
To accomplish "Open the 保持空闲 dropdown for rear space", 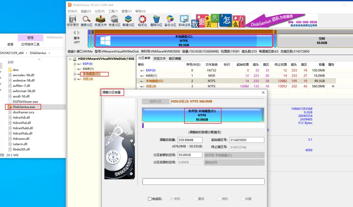I will tap(234, 162).
